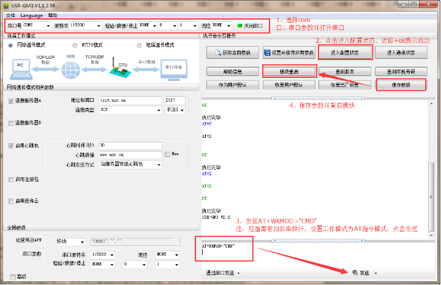Open the 文件 menu

pos(9,15)
